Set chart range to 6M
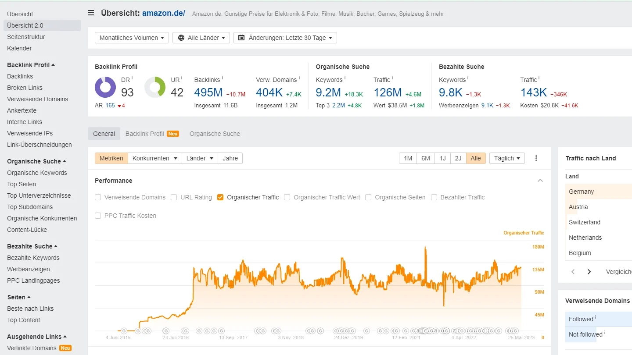The image size is (632, 355). pos(426,158)
